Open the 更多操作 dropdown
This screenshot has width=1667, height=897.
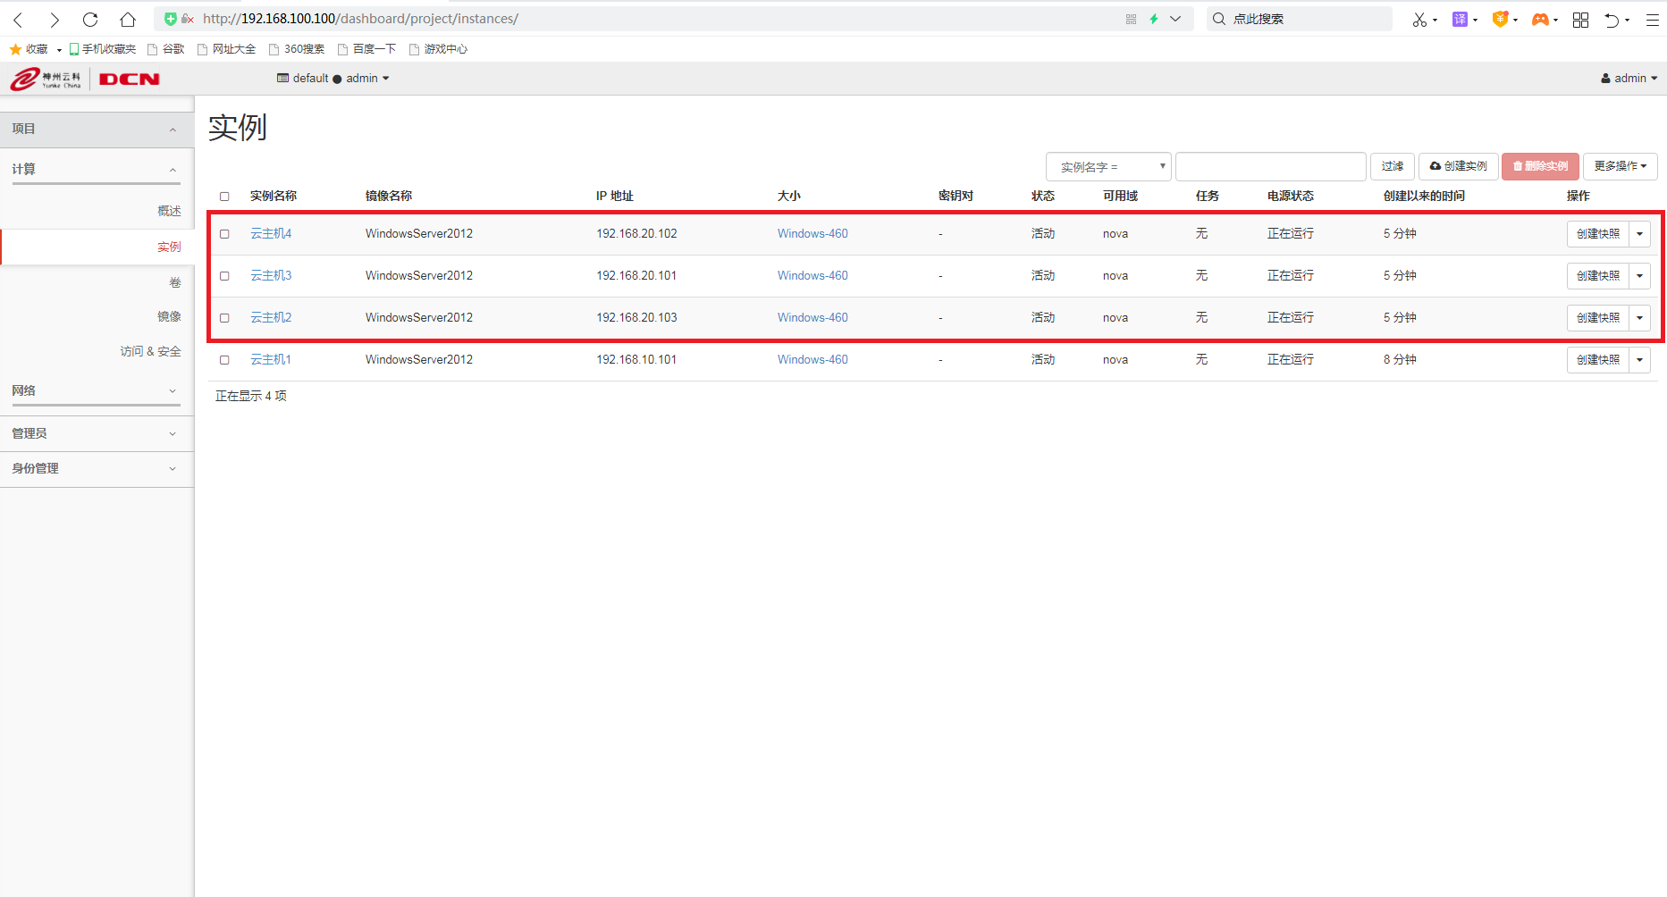click(x=1621, y=166)
